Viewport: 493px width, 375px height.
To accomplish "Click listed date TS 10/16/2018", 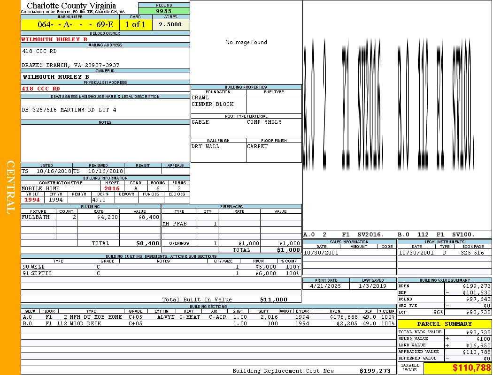I will [x=46, y=172].
